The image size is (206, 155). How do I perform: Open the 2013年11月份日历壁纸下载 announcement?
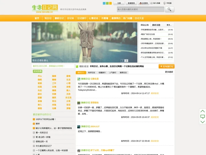[x=151, y=48]
